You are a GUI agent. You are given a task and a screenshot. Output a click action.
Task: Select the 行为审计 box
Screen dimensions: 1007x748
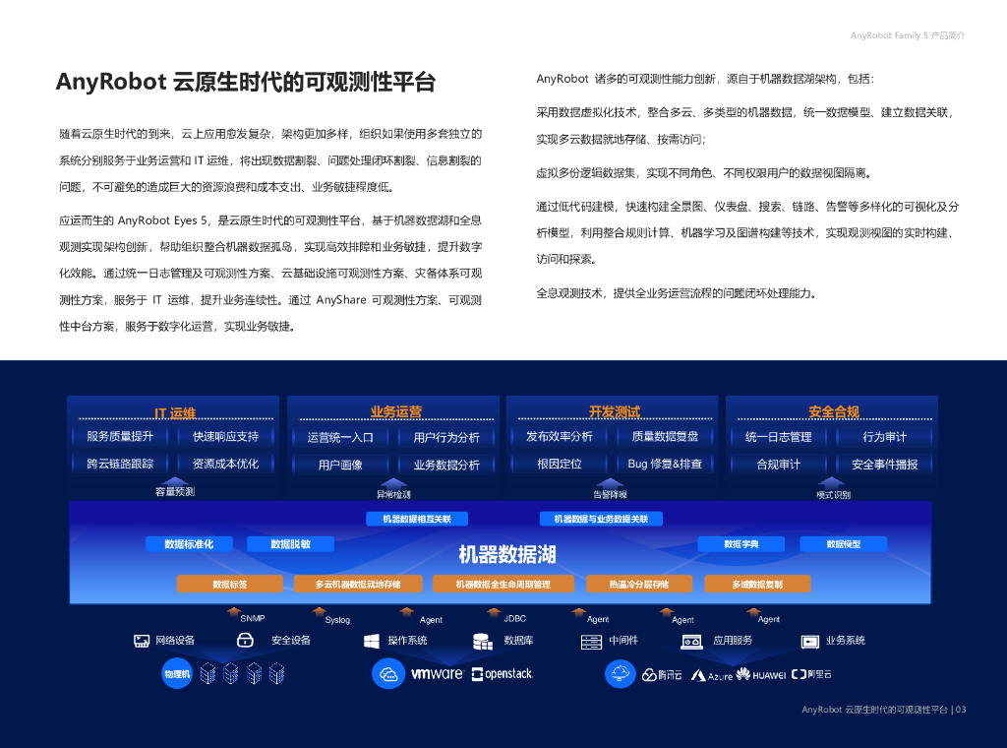click(x=884, y=437)
